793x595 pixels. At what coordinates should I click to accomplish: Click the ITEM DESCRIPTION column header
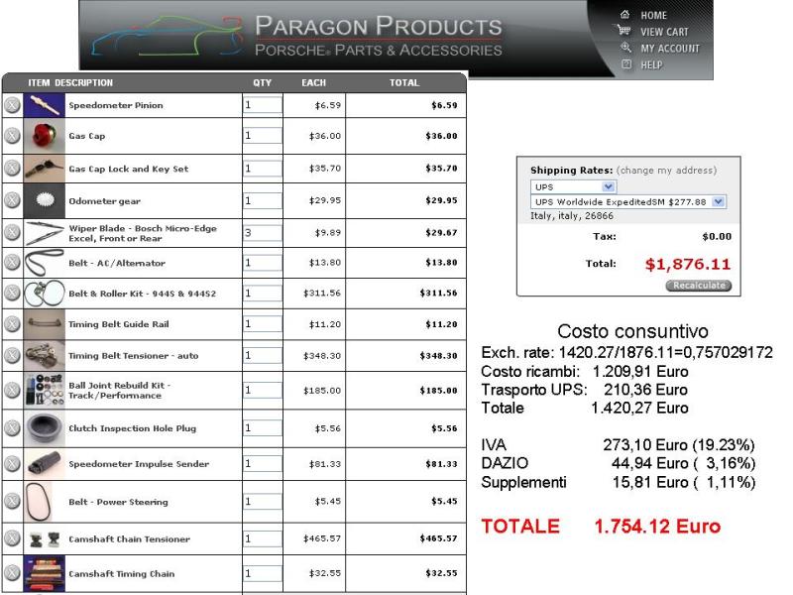[70, 82]
